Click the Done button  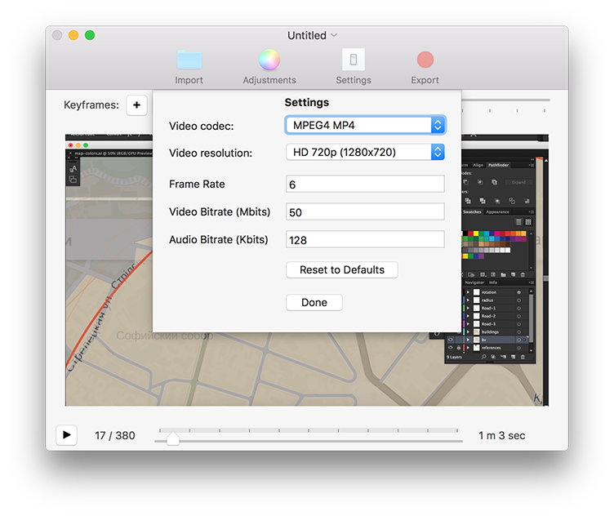pos(314,302)
